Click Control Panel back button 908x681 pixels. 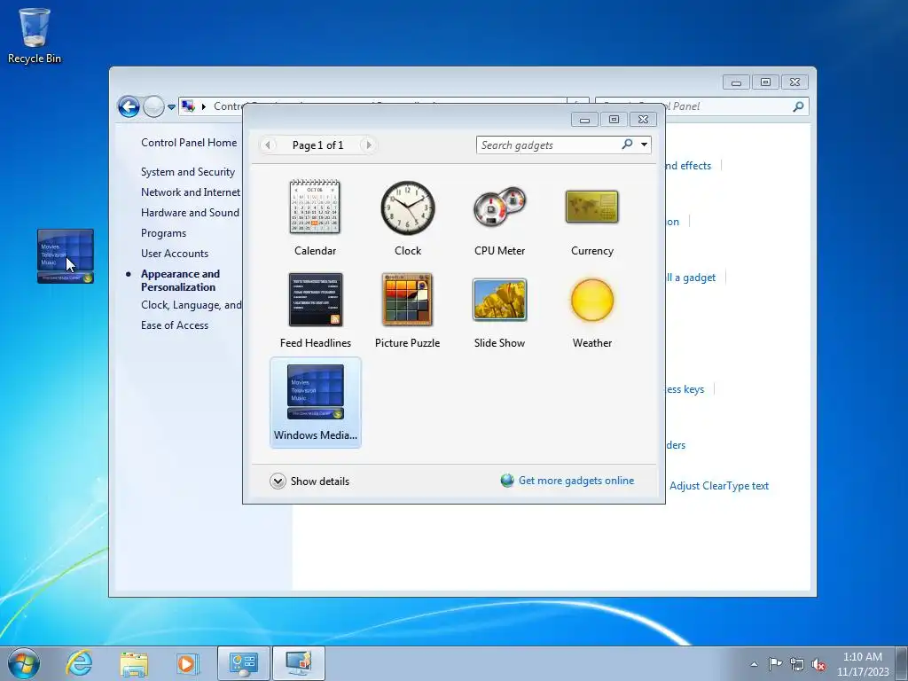pos(129,106)
